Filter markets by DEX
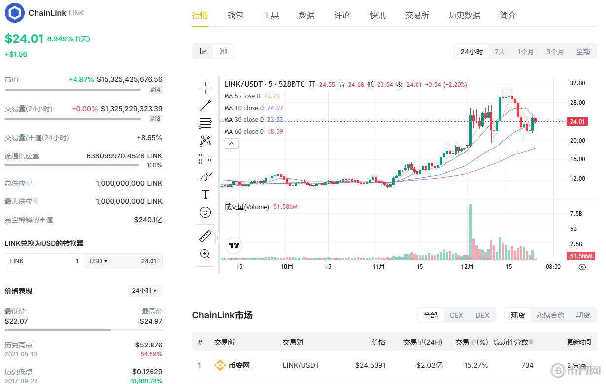The image size is (606, 384). click(x=482, y=315)
